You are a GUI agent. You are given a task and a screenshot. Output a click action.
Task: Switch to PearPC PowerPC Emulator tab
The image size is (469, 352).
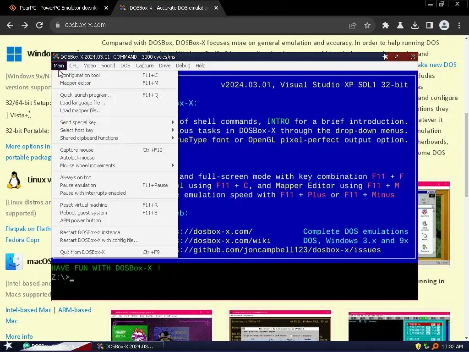click(x=58, y=8)
